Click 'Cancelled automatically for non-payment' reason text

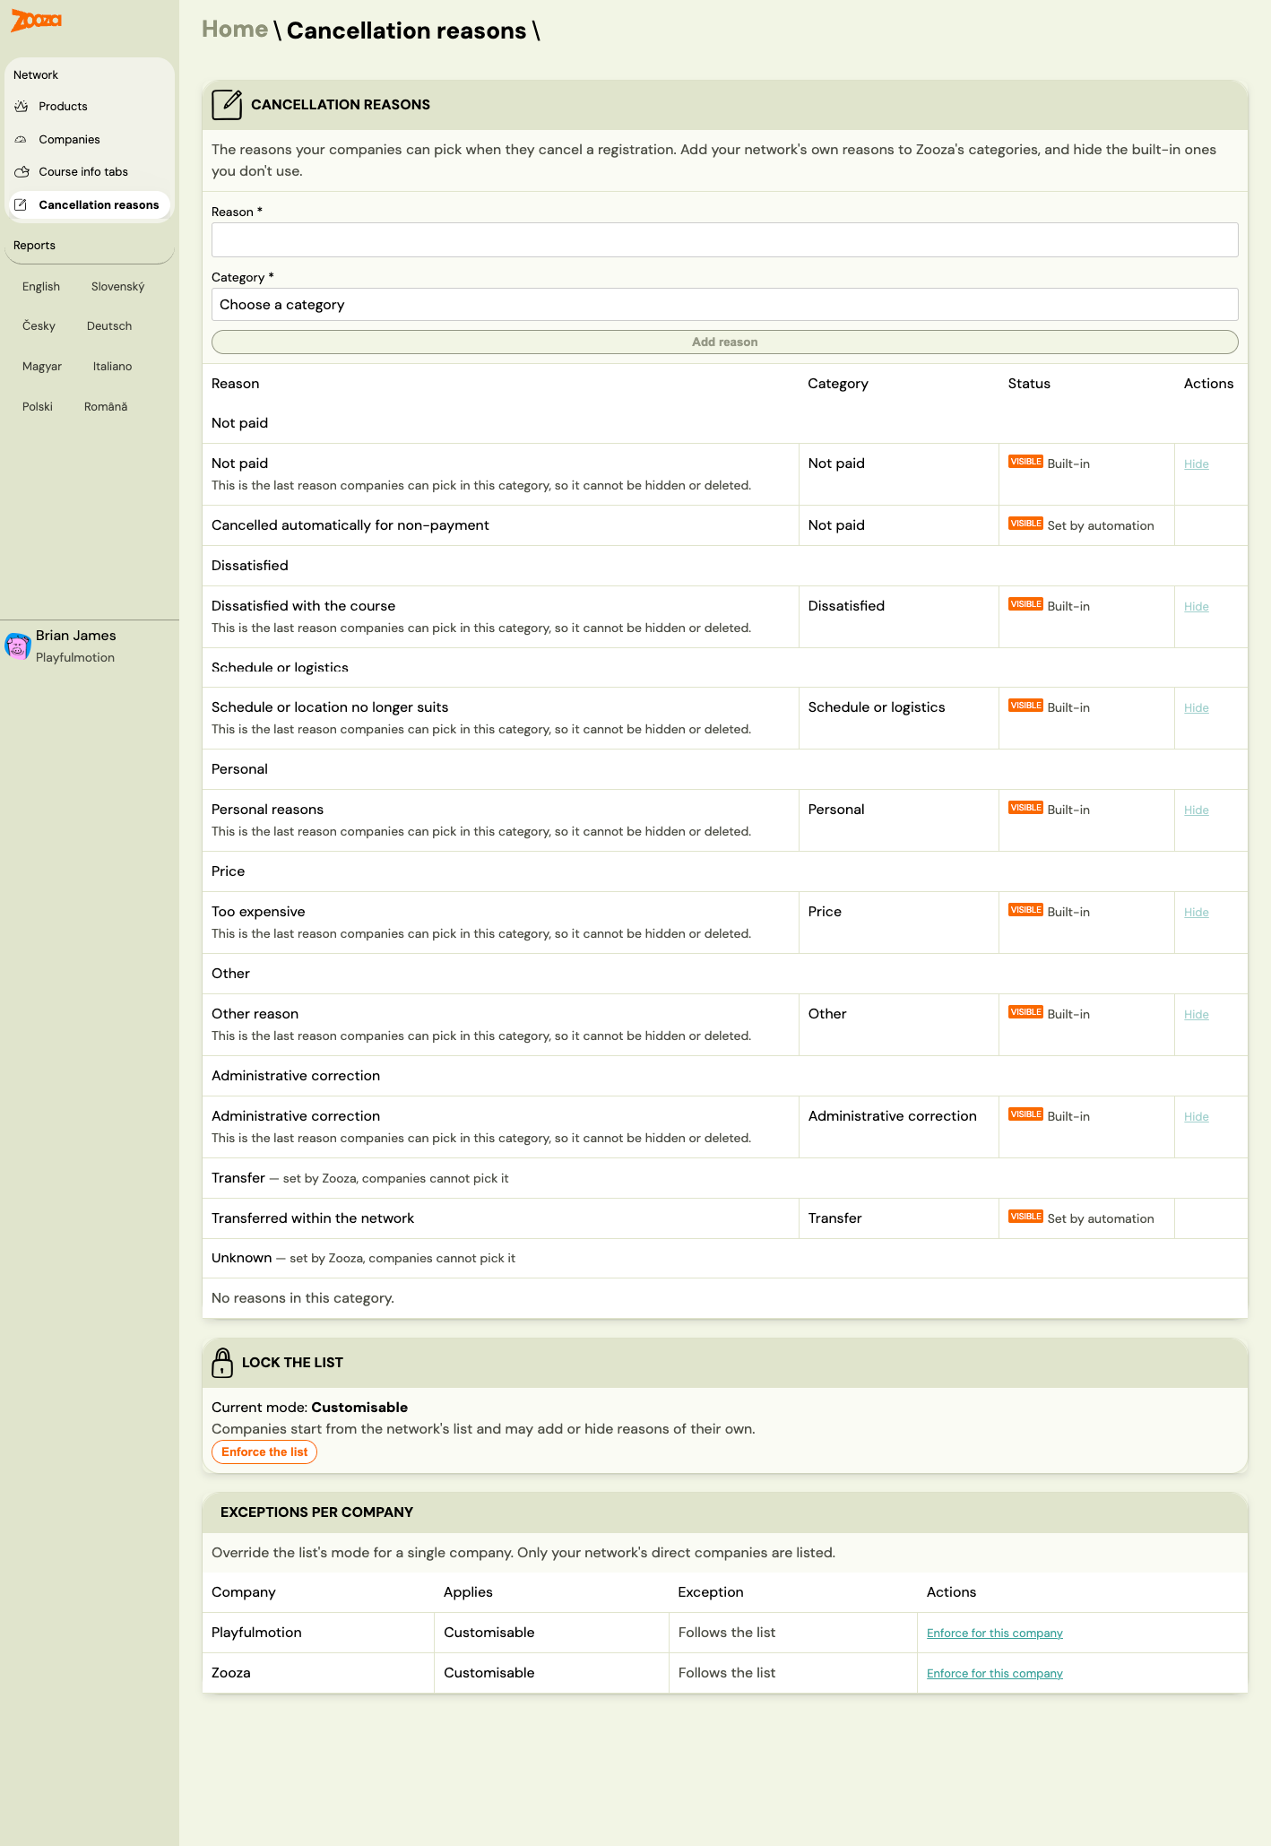point(350,525)
